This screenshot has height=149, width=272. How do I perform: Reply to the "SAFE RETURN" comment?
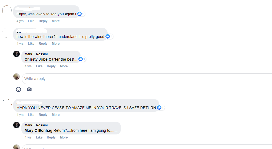coord(43,115)
